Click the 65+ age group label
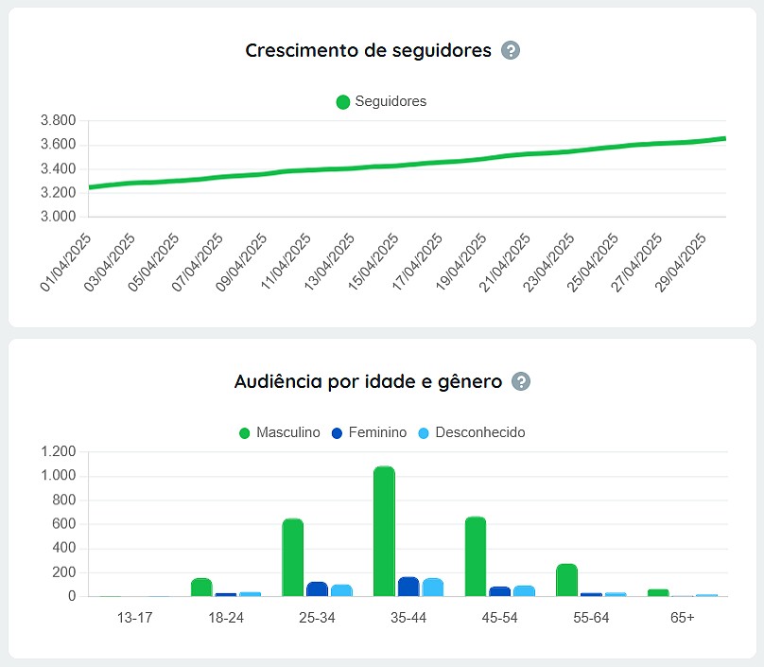 (682, 618)
